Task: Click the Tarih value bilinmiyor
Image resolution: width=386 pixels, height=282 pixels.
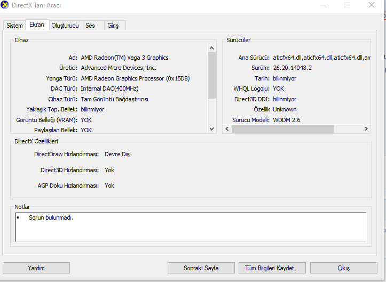Action: (x=285, y=78)
